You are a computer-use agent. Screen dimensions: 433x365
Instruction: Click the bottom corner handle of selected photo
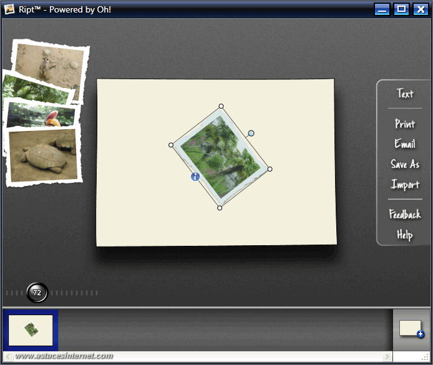point(220,208)
